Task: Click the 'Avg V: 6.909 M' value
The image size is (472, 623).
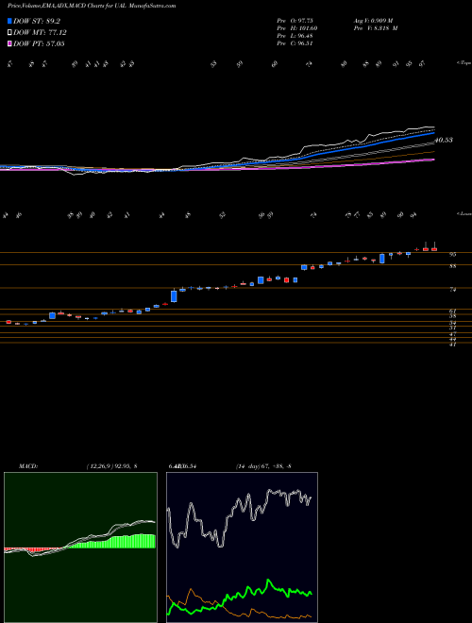Action: pyautogui.click(x=373, y=21)
